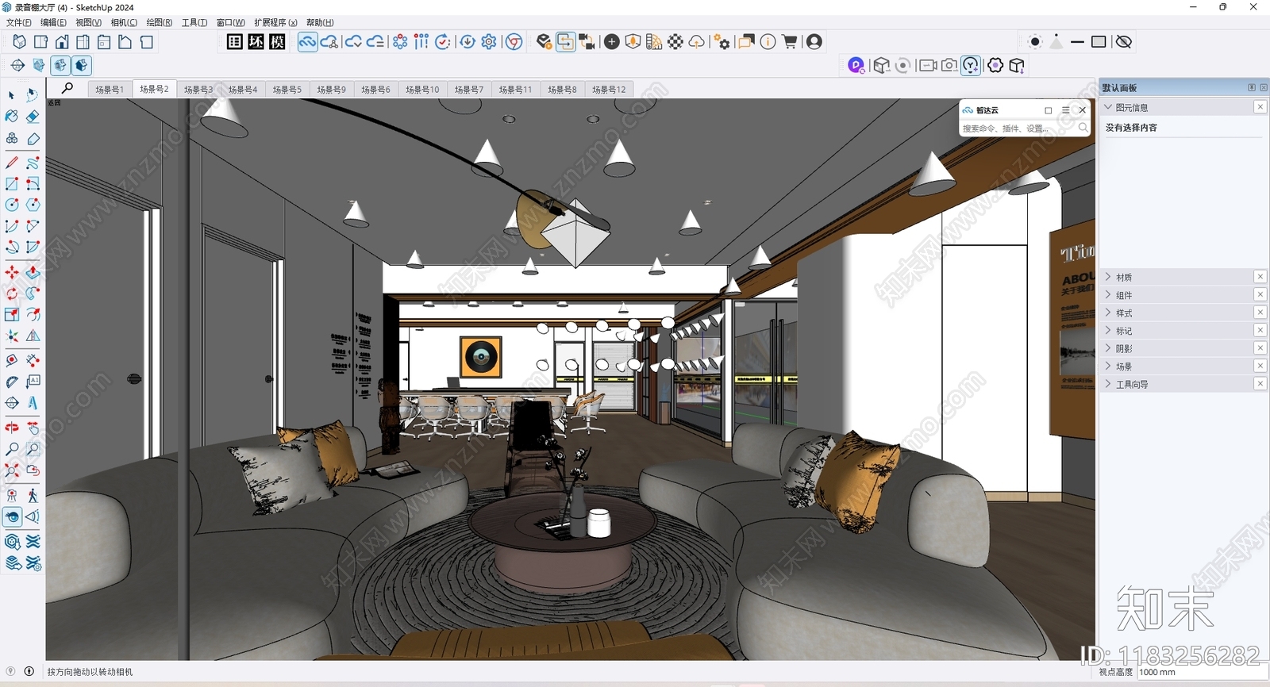Toggle monochrome face style button
The width and height of the screenshot is (1270, 687).
click(82, 65)
